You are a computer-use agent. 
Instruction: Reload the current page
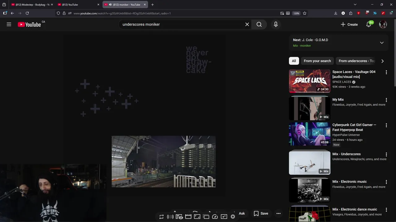click(x=27, y=13)
